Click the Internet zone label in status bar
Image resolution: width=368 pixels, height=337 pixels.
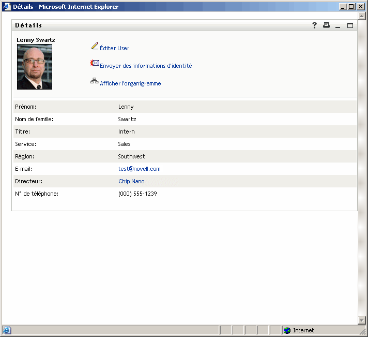(303, 330)
